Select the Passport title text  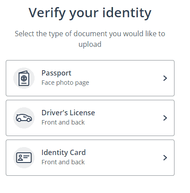56,73
